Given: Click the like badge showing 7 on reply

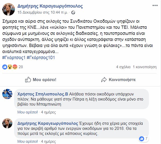Looking at the screenshot, I should point(143,139).
